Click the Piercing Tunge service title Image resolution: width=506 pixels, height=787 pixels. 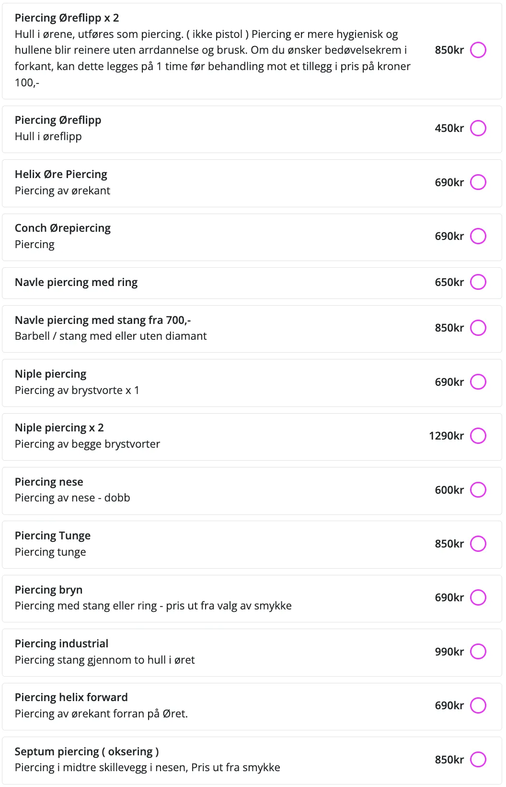tap(53, 536)
